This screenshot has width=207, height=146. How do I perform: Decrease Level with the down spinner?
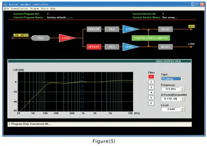(183, 110)
